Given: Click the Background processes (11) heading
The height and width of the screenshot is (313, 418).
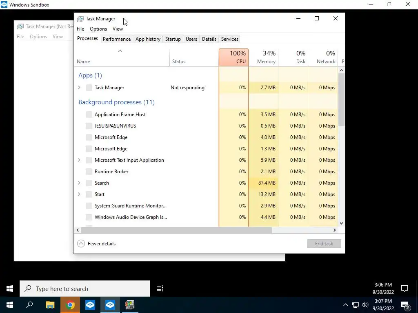Looking at the screenshot, I should tap(116, 102).
